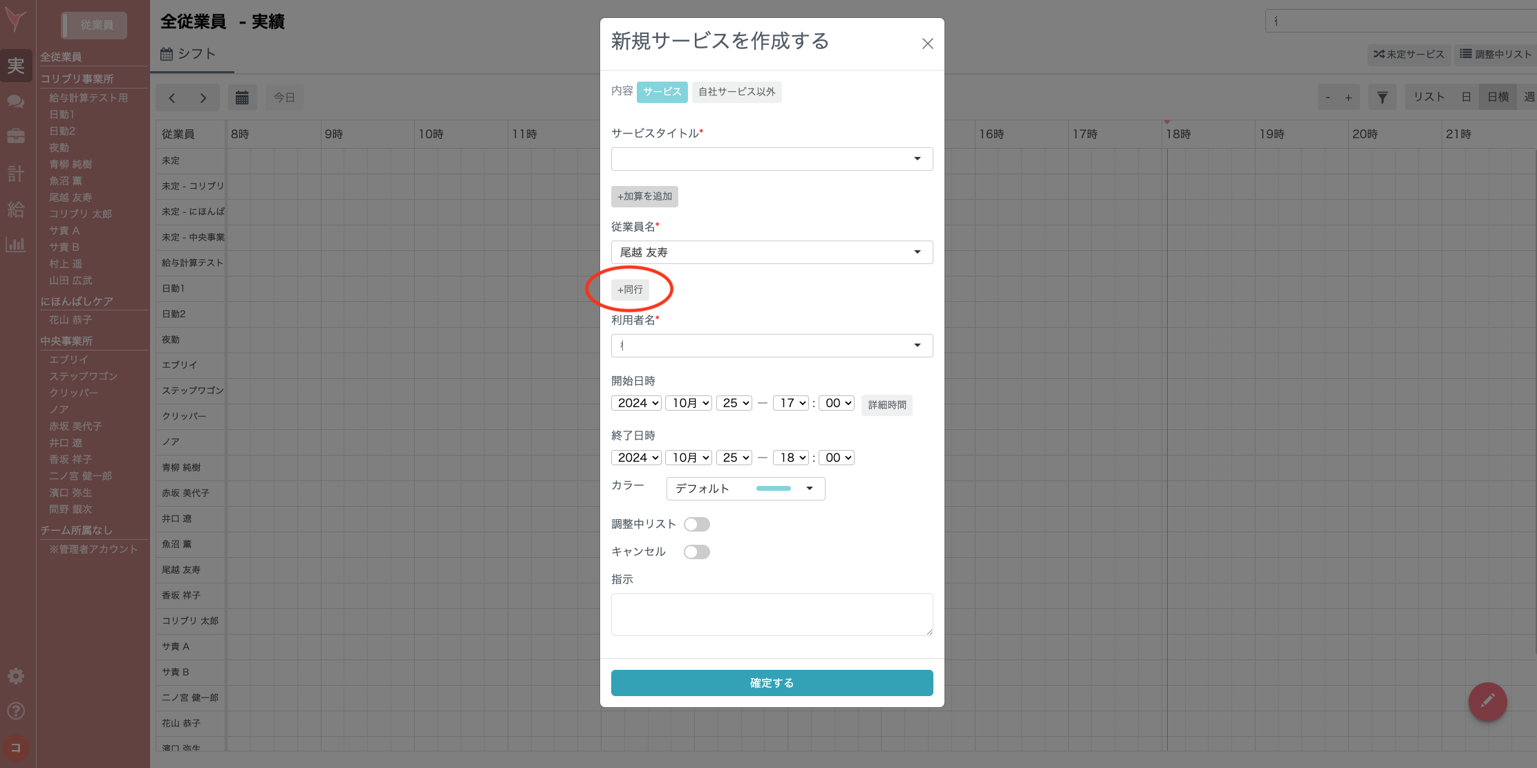This screenshot has width=1537, height=768.
Task: Click the calendar icon next to navigation arrows
Action: 242,97
